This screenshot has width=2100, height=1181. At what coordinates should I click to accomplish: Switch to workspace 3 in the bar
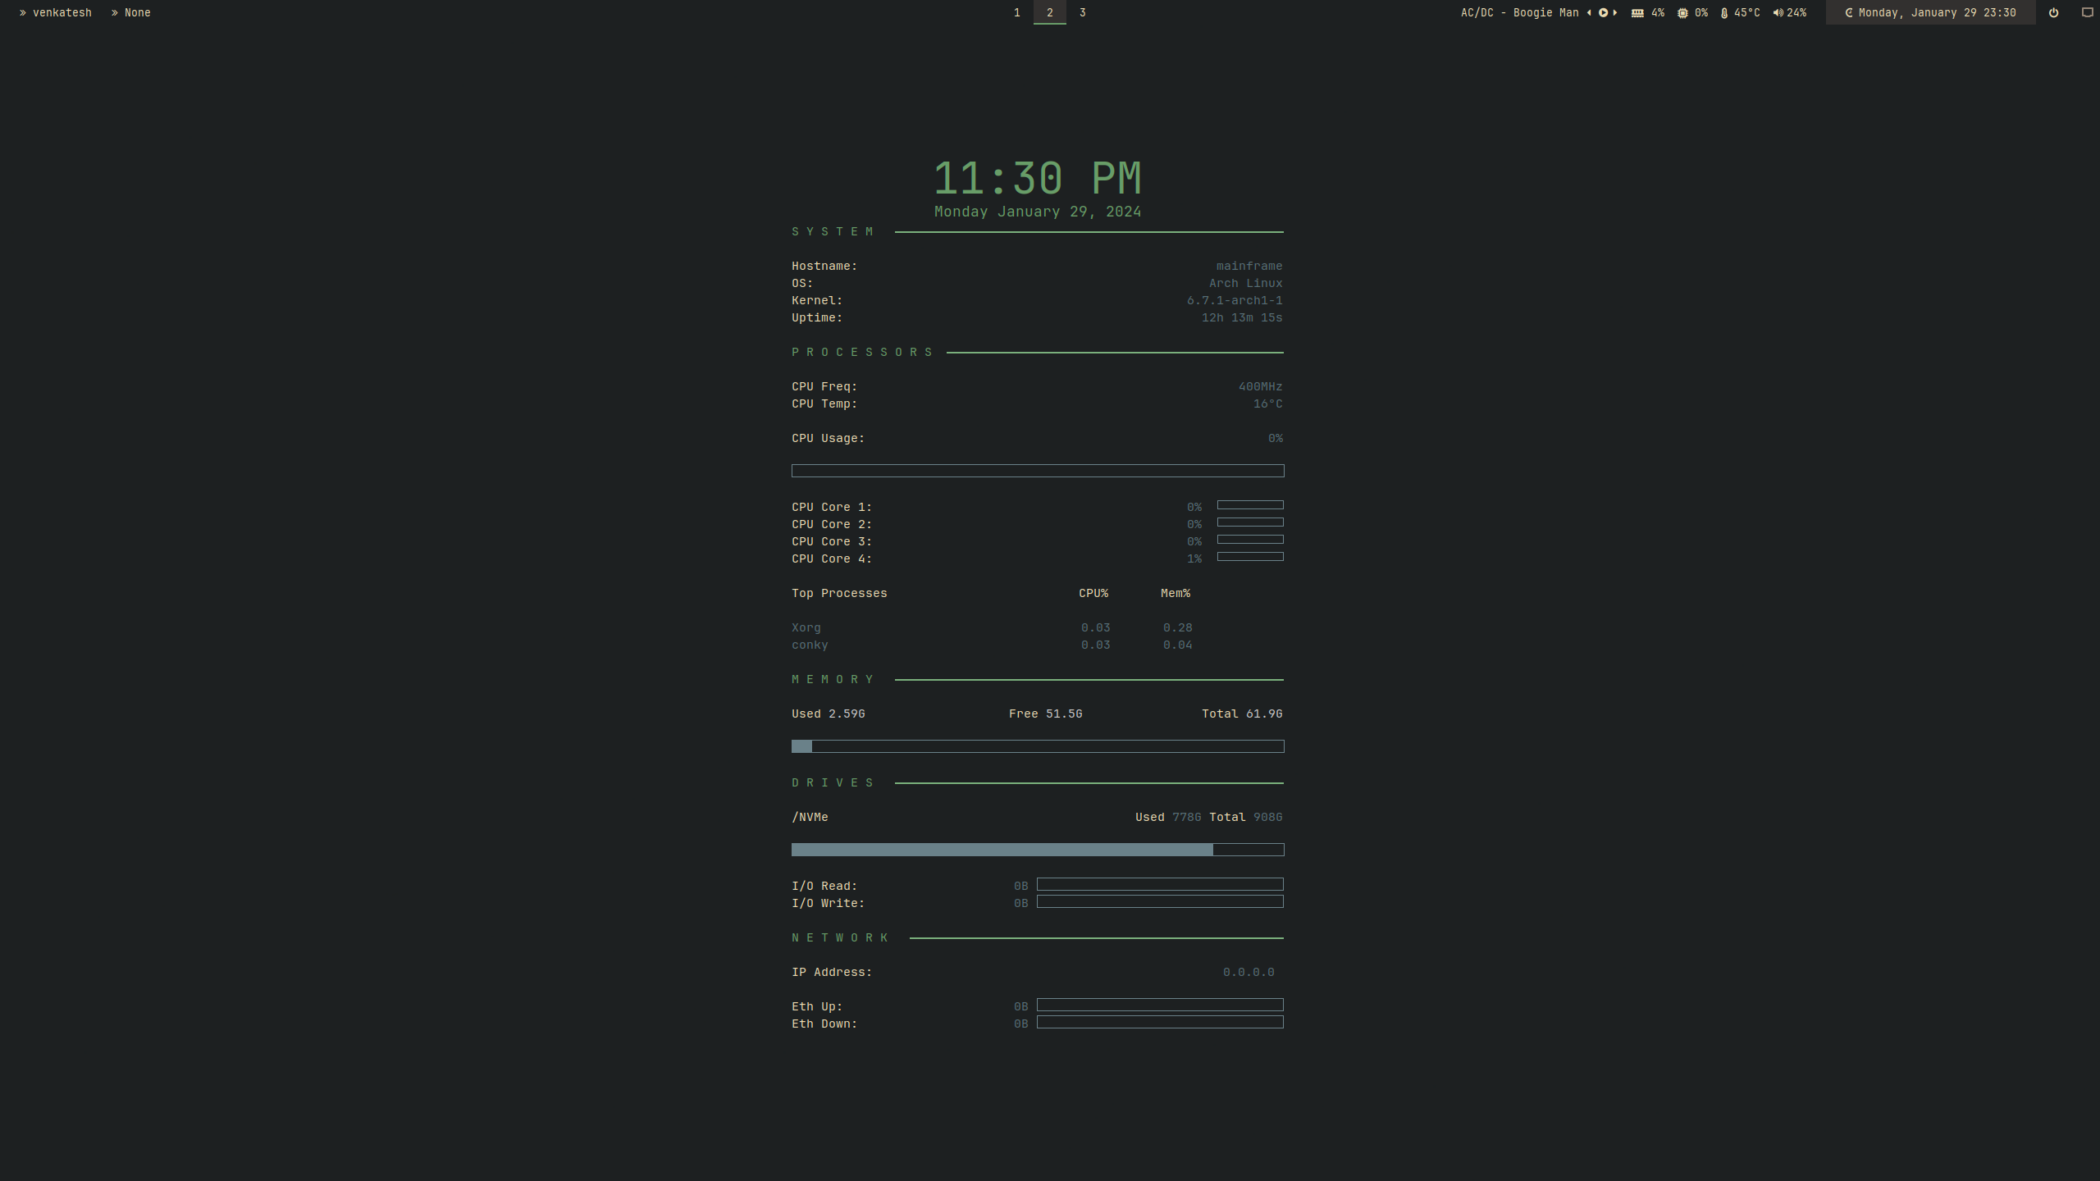click(x=1082, y=12)
